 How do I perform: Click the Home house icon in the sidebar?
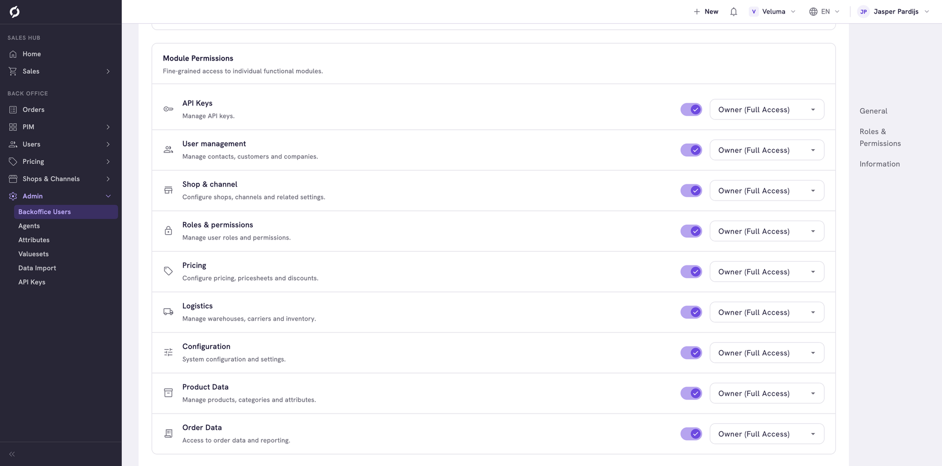coord(13,54)
